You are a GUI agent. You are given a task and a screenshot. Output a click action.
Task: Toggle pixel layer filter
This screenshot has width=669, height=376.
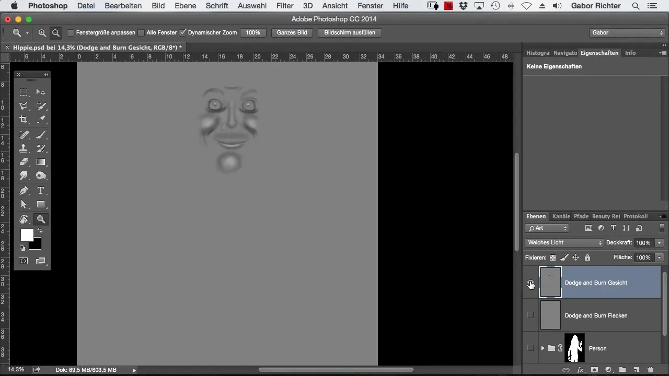(589, 228)
